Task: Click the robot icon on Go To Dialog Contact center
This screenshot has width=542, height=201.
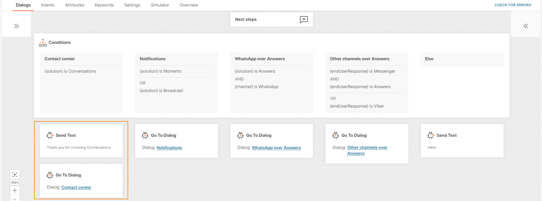Action: 50,175
